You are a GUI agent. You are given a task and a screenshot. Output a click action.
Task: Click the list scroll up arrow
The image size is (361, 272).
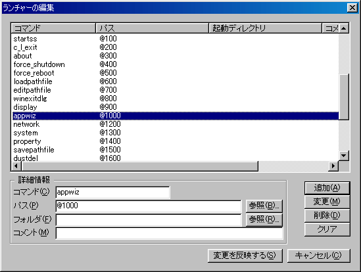(344, 28)
